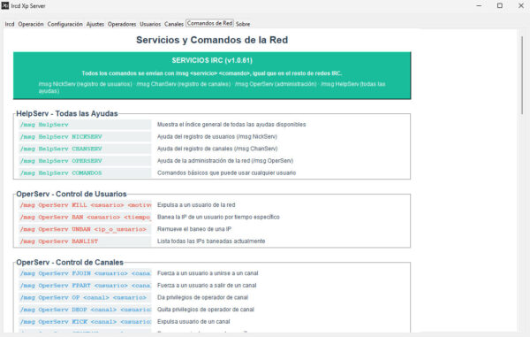The image size is (530, 337).
Task: Click the '/msg HelpServ COMANDOS' command
Action: (85, 172)
